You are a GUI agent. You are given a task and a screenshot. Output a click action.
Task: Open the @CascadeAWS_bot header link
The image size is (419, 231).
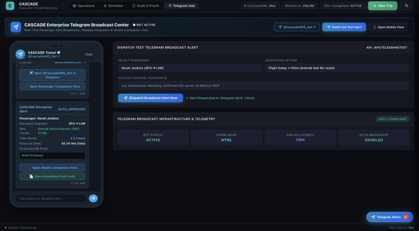297,27
